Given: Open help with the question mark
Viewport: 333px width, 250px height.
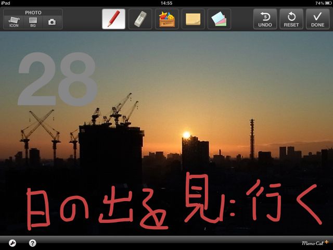Looking at the screenshot, I should [x=32, y=243].
